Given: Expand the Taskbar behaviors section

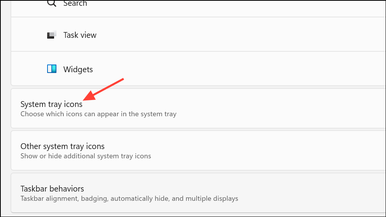Looking at the screenshot, I should coord(199,193).
